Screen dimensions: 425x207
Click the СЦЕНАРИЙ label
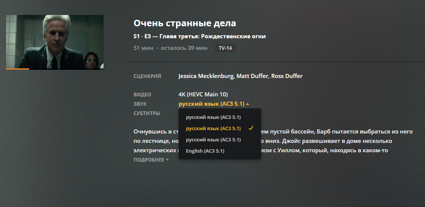[147, 76]
